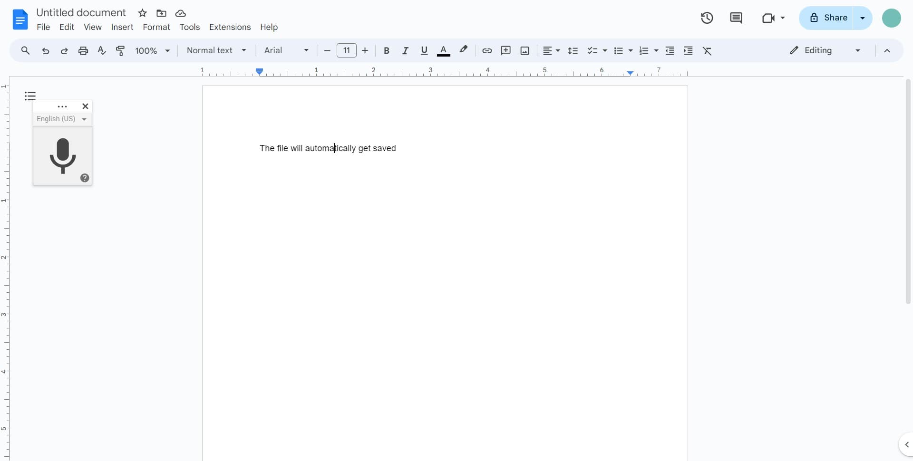Clear formatting from text
This screenshot has height=461, width=913.
(x=707, y=50)
